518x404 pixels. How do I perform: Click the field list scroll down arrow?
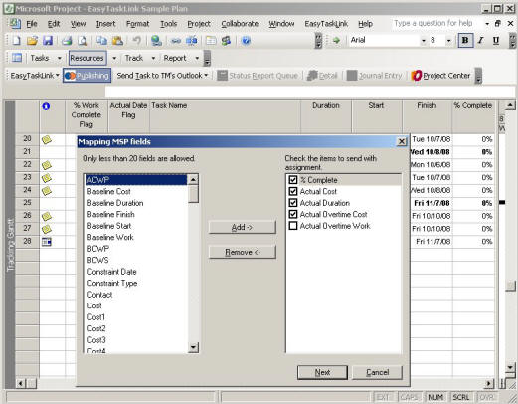[193, 347]
